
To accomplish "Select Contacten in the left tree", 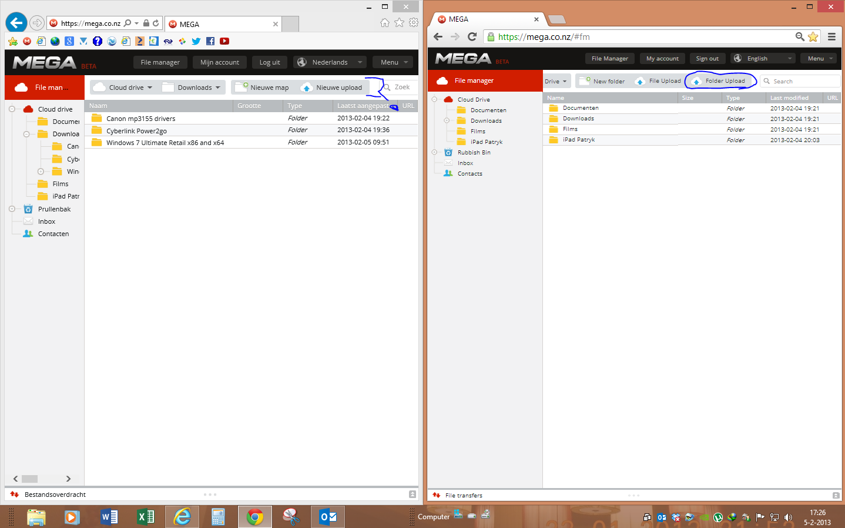I will pos(53,234).
